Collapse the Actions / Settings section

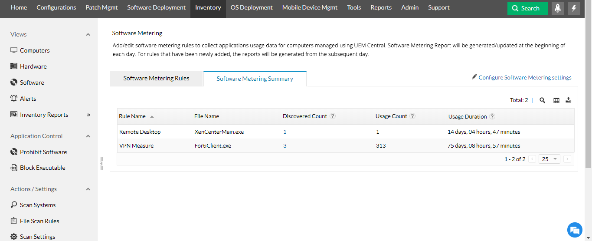(88, 189)
